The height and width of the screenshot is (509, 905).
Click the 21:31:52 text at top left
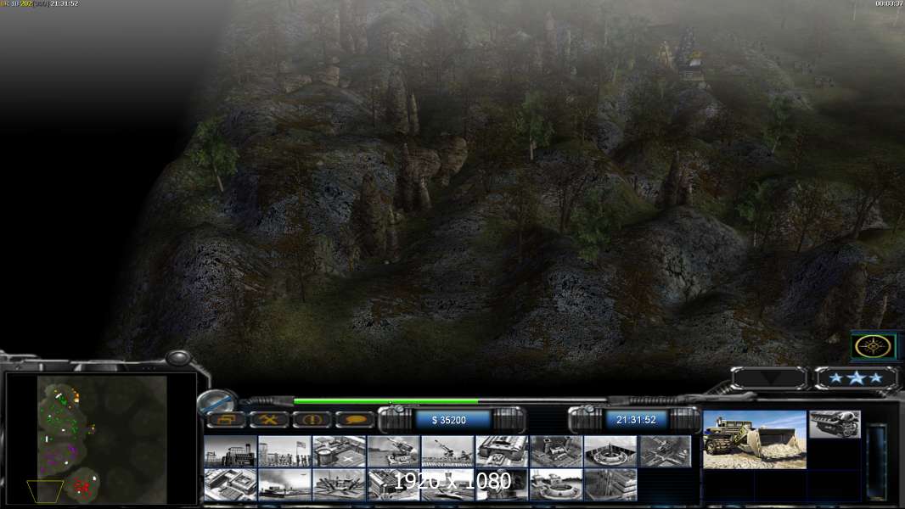[64, 3]
